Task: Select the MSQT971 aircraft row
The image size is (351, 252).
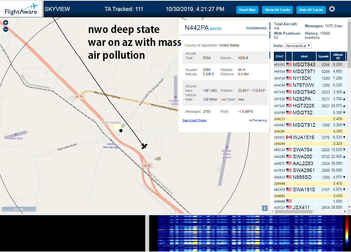Action: click(x=310, y=71)
